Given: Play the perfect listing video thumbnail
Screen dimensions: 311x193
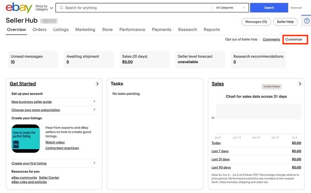Looking at the screenshot, I should tap(26, 138).
